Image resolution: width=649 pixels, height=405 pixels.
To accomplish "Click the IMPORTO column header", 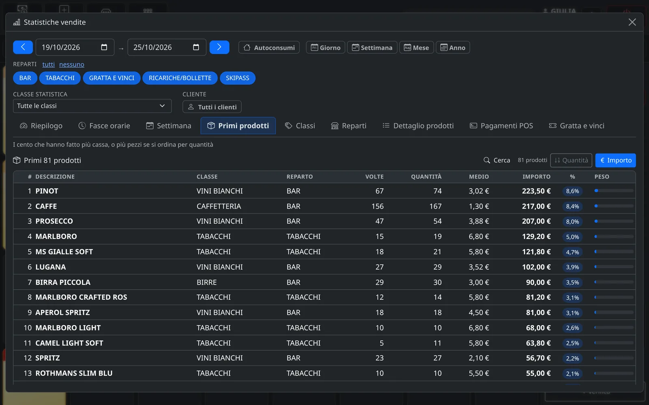I will click(x=536, y=177).
